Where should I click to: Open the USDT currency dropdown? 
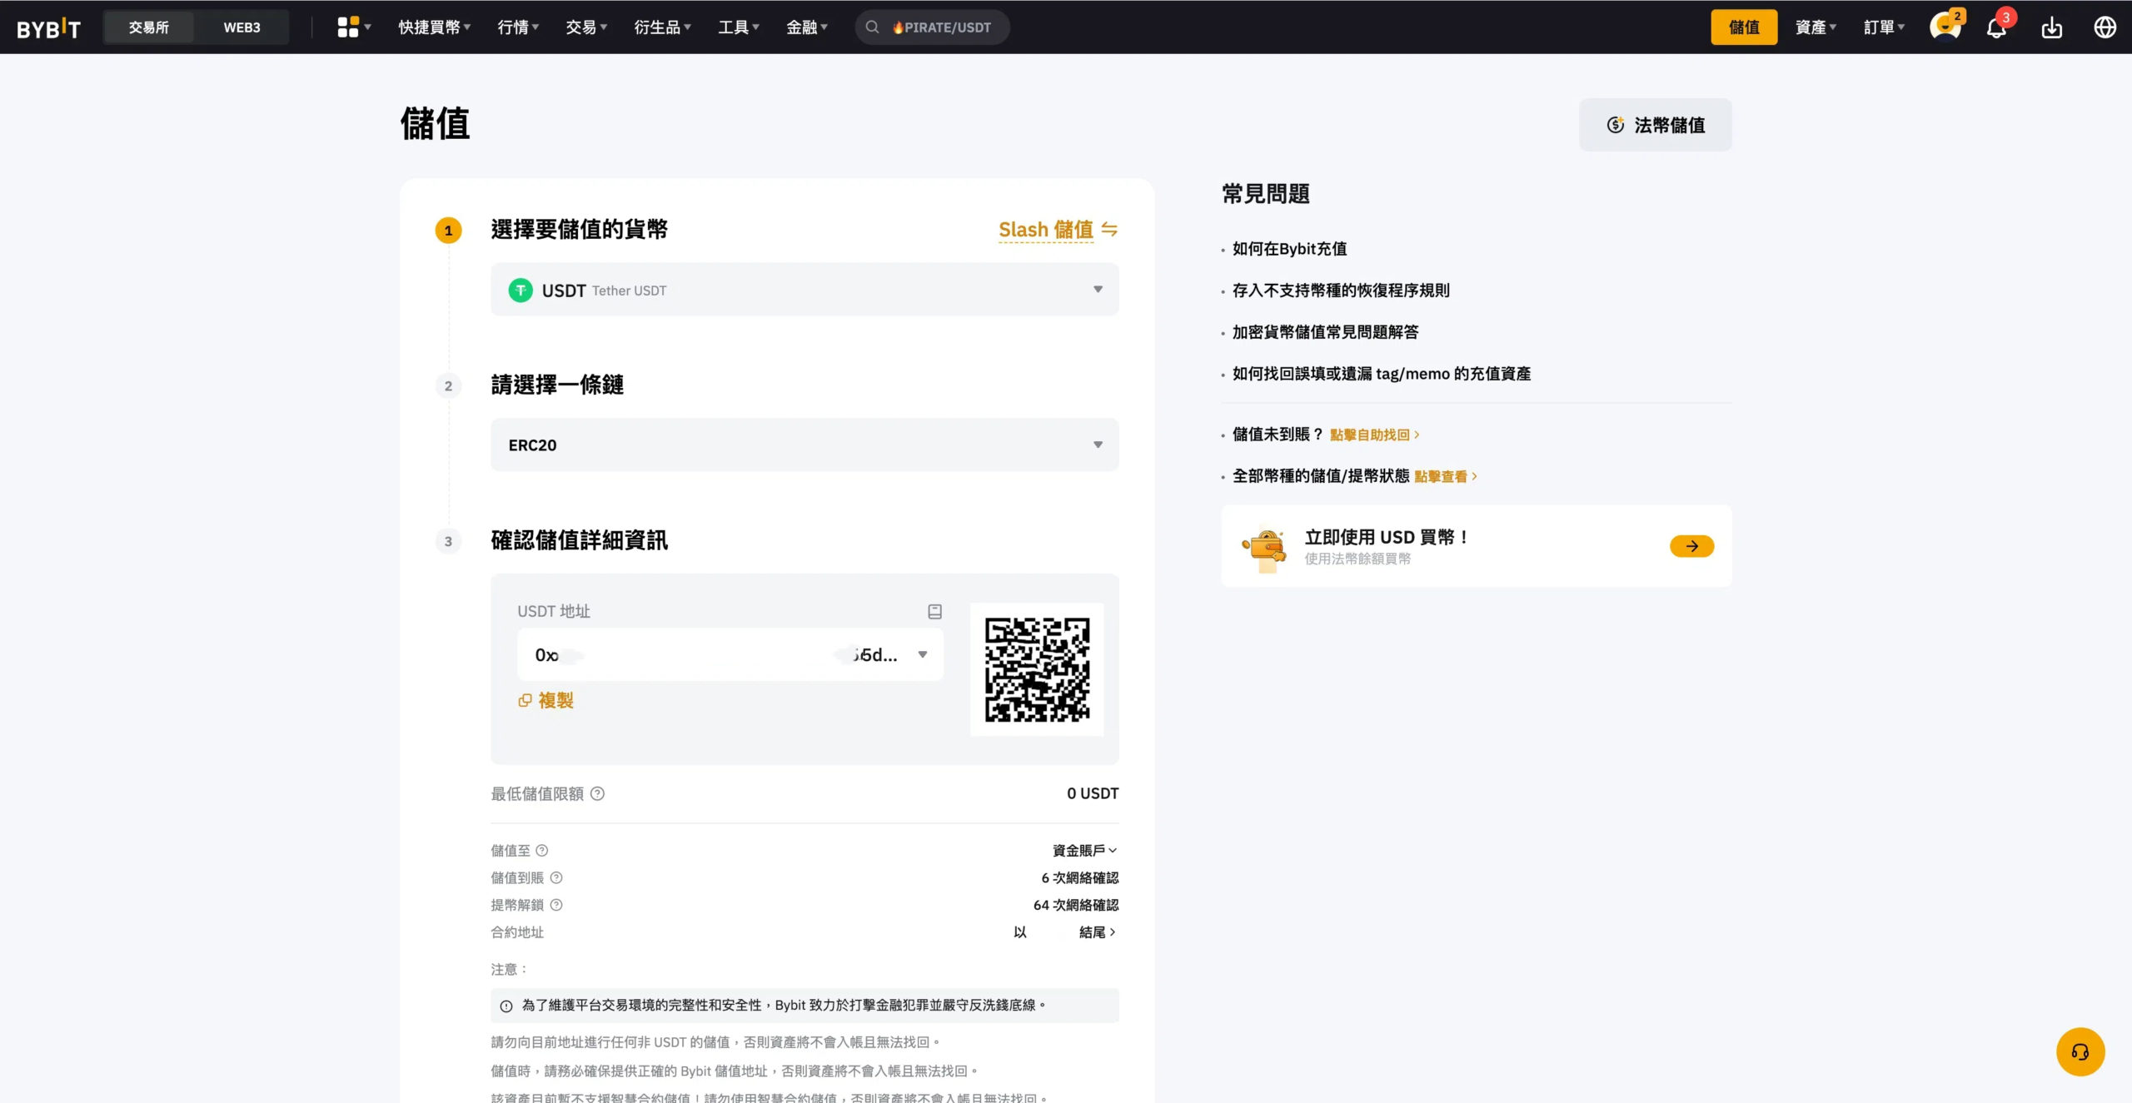(x=804, y=289)
